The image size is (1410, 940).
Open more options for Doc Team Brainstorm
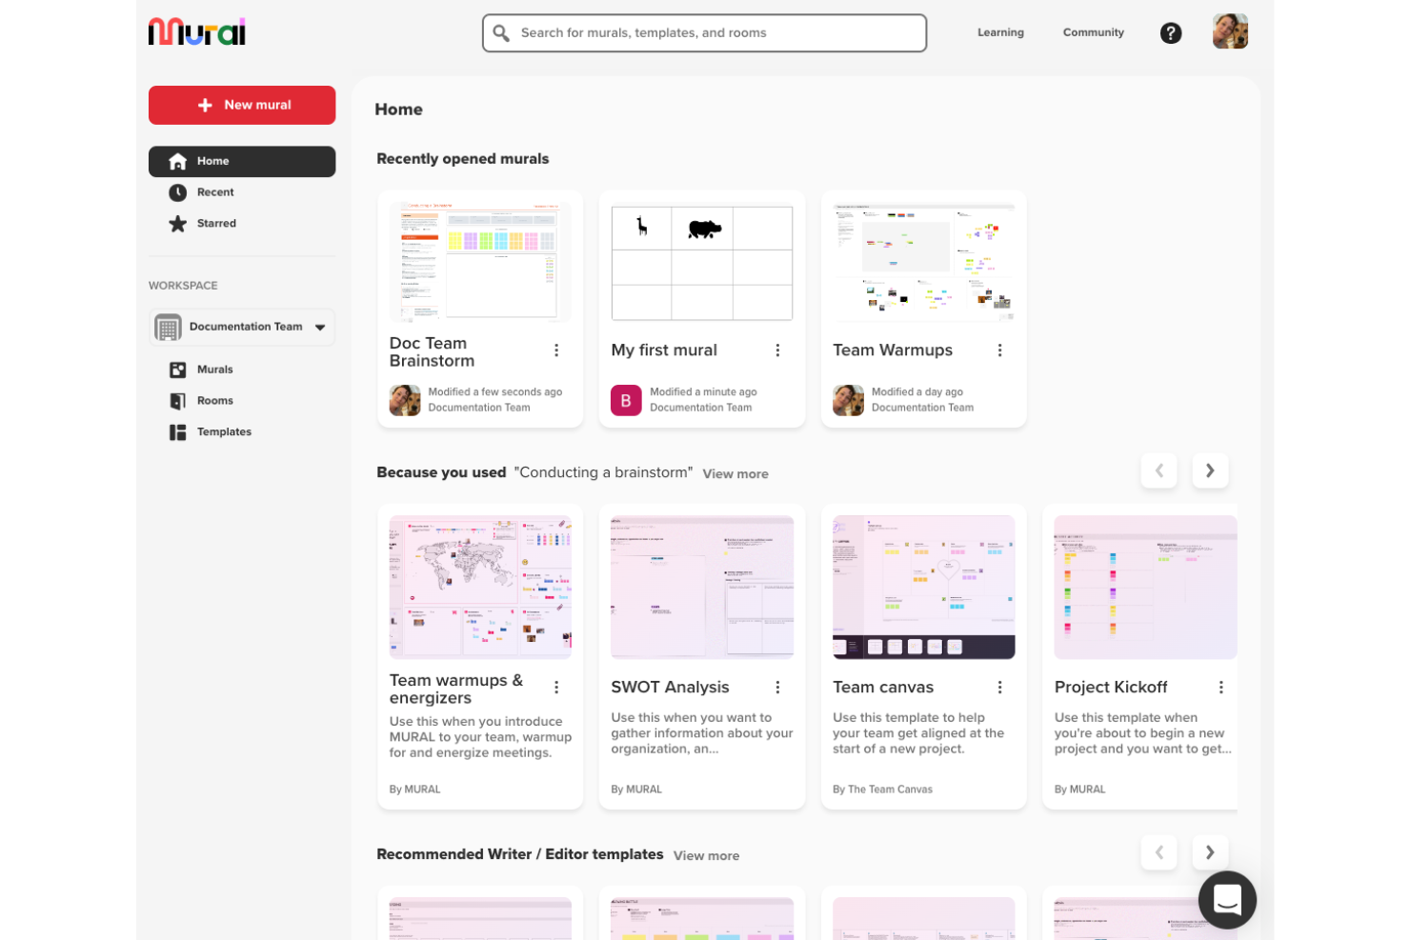tap(556, 350)
